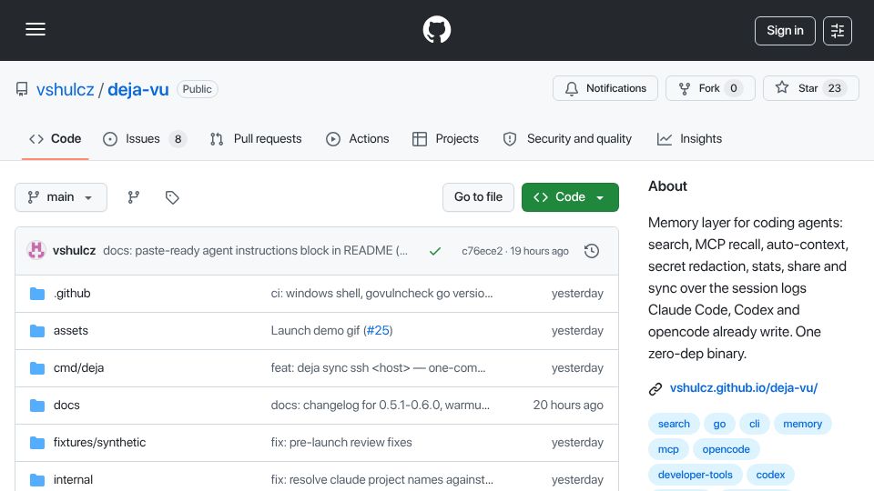Open commit author vshulcz in commit bar
Viewport: 874px width, 491px height.
[74, 251]
